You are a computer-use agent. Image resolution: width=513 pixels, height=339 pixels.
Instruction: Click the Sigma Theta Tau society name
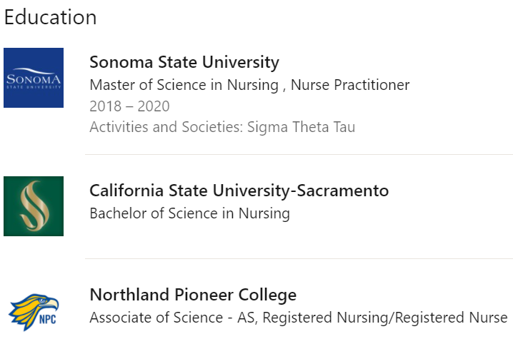301,127
